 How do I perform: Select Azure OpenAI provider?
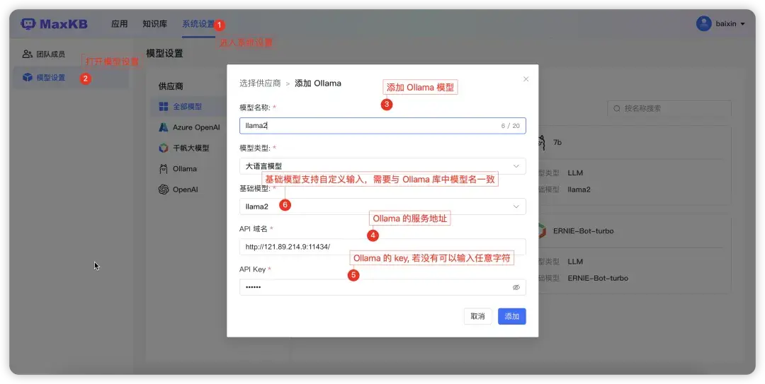click(x=196, y=127)
